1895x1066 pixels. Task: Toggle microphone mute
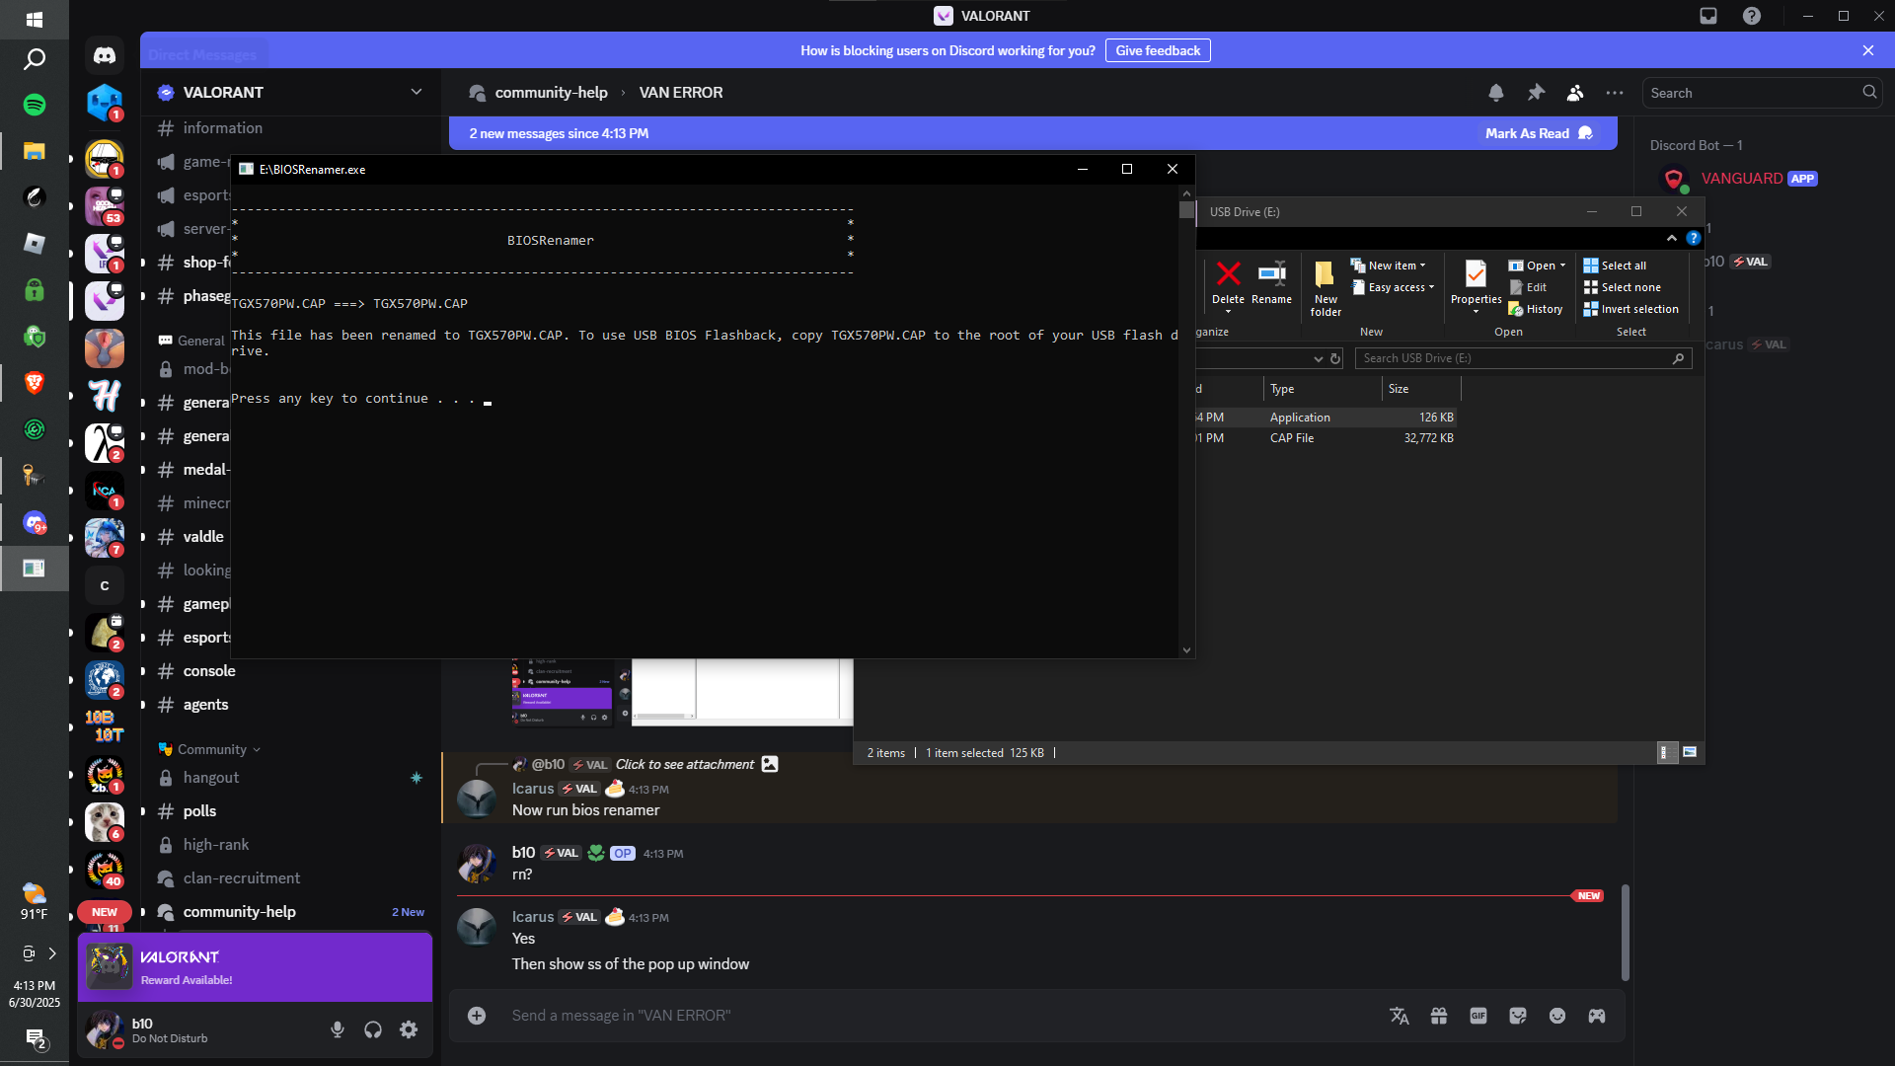click(x=338, y=1029)
